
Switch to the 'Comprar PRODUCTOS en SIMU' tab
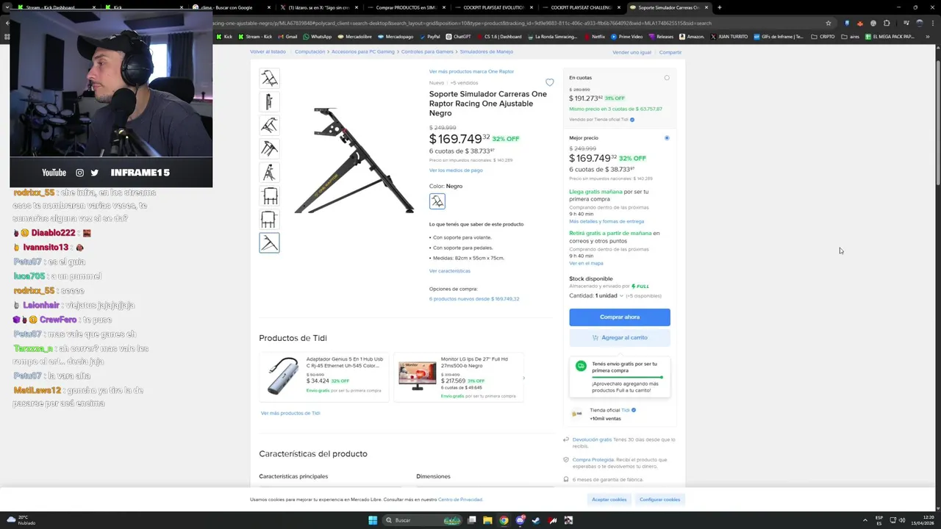tap(407, 7)
